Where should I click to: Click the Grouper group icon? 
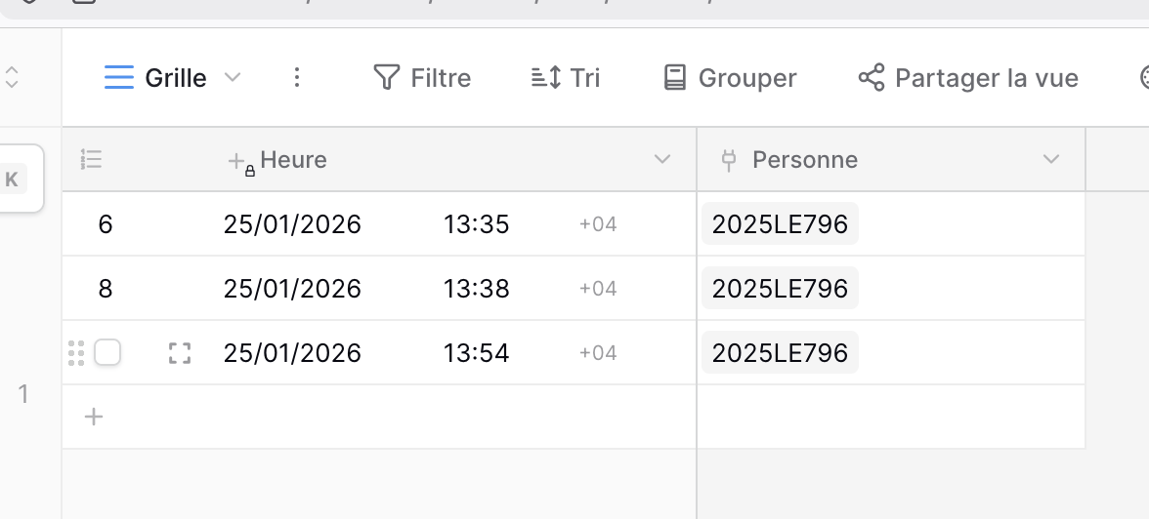pyautogui.click(x=674, y=78)
